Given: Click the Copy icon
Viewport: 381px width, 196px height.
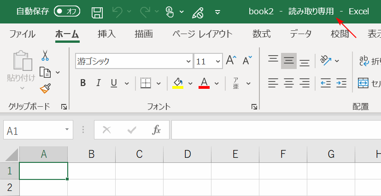Looking at the screenshot, I should (45, 72).
